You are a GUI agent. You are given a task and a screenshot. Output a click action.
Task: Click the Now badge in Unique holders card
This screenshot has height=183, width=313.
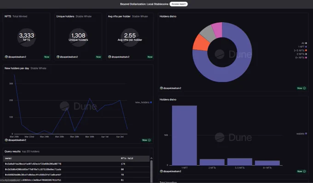coord(99,57)
